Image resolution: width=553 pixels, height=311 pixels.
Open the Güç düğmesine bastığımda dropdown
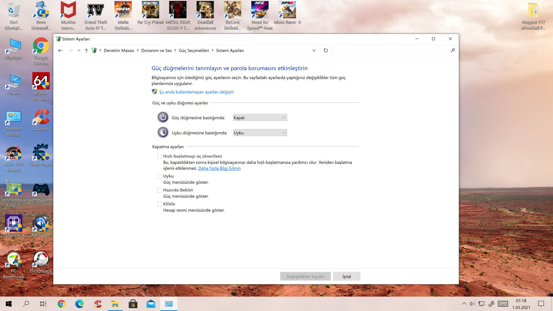click(x=260, y=117)
